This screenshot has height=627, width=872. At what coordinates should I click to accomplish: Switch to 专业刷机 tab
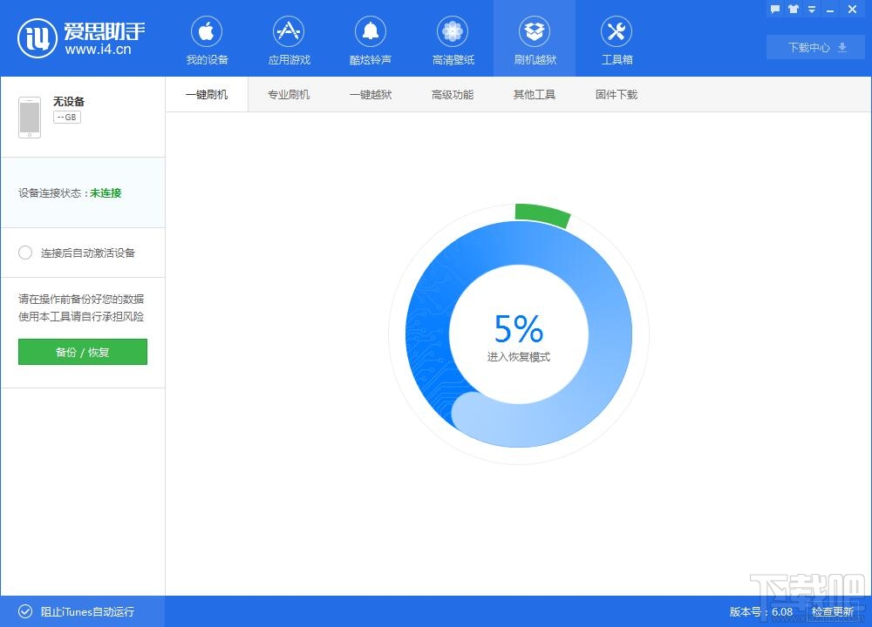289,94
